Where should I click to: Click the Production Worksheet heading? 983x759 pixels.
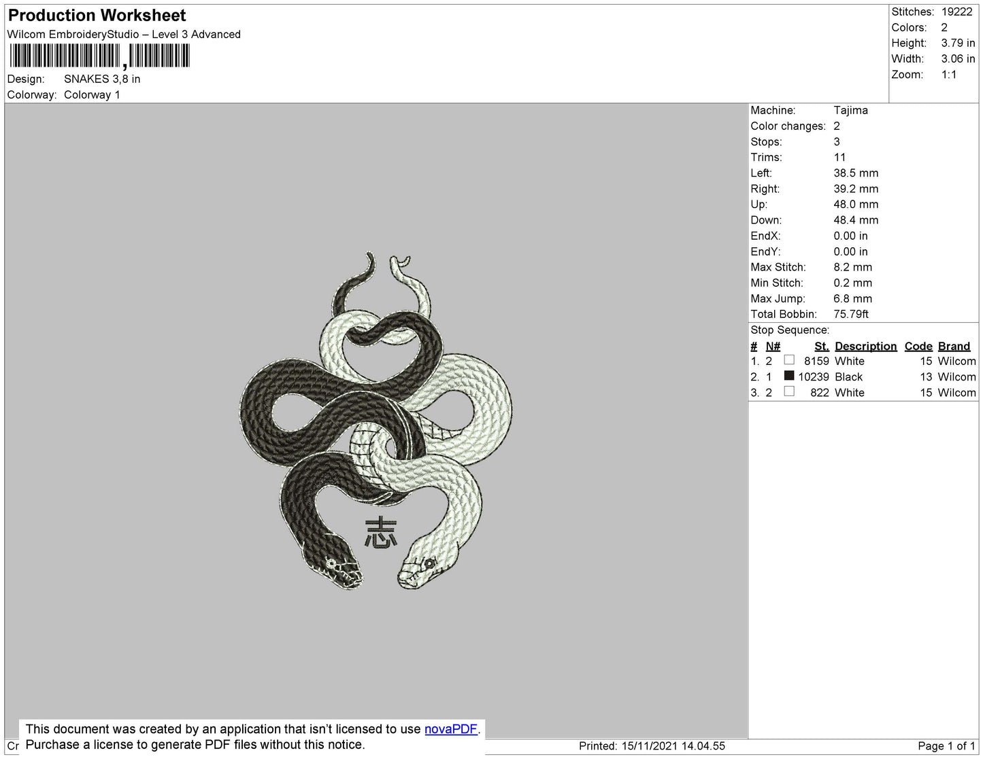pyautogui.click(x=97, y=15)
